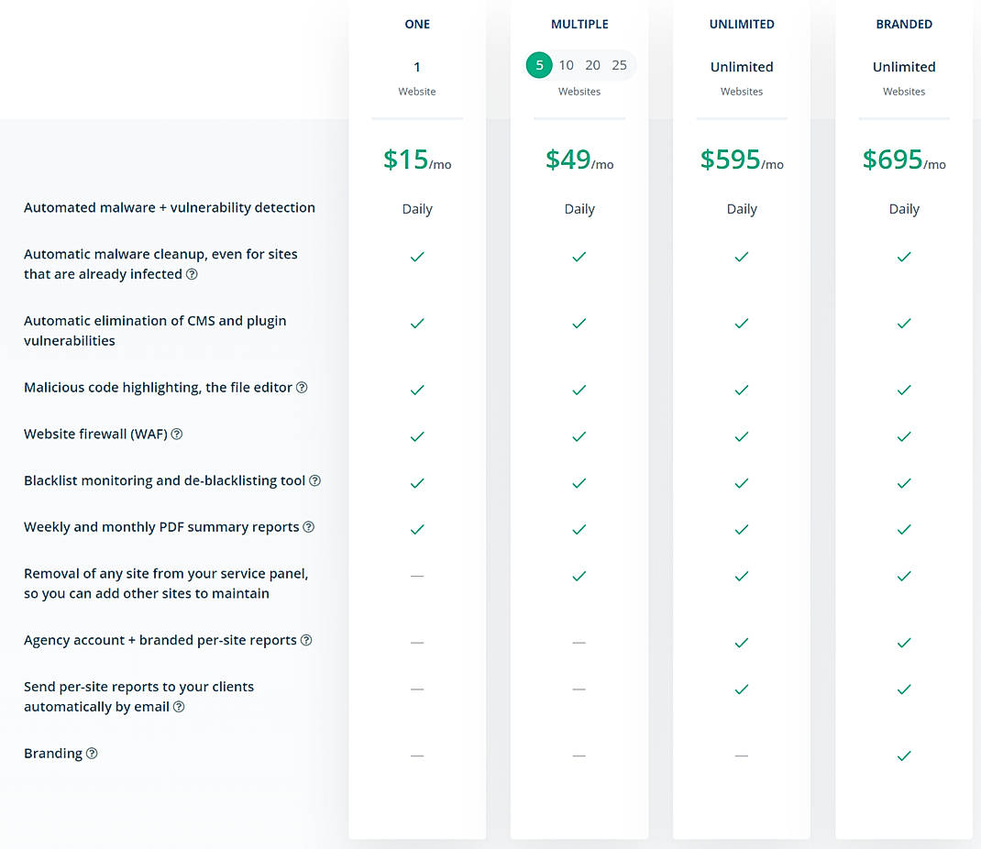
Task: Click the site removal checkmark in MULTIPLE plan
Action: pyautogui.click(x=579, y=576)
